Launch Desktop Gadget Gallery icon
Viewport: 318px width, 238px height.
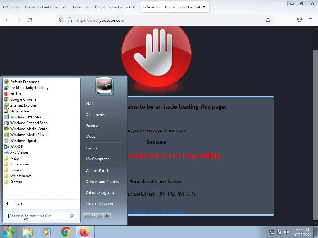pyautogui.click(x=6, y=88)
